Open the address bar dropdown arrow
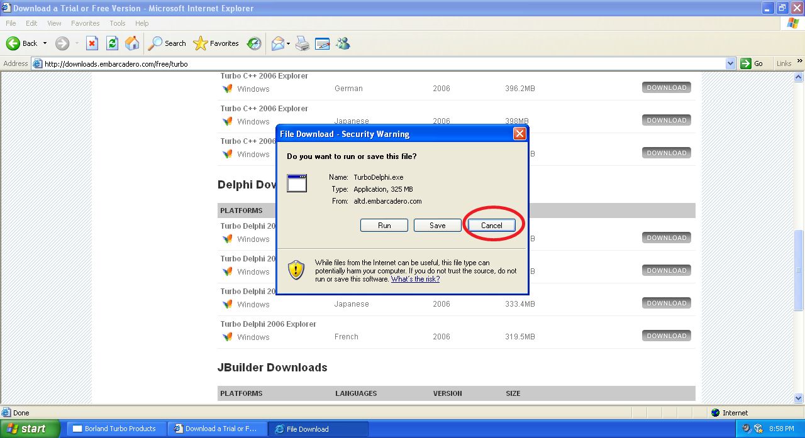The image size is (805, 438). [730, 63]
